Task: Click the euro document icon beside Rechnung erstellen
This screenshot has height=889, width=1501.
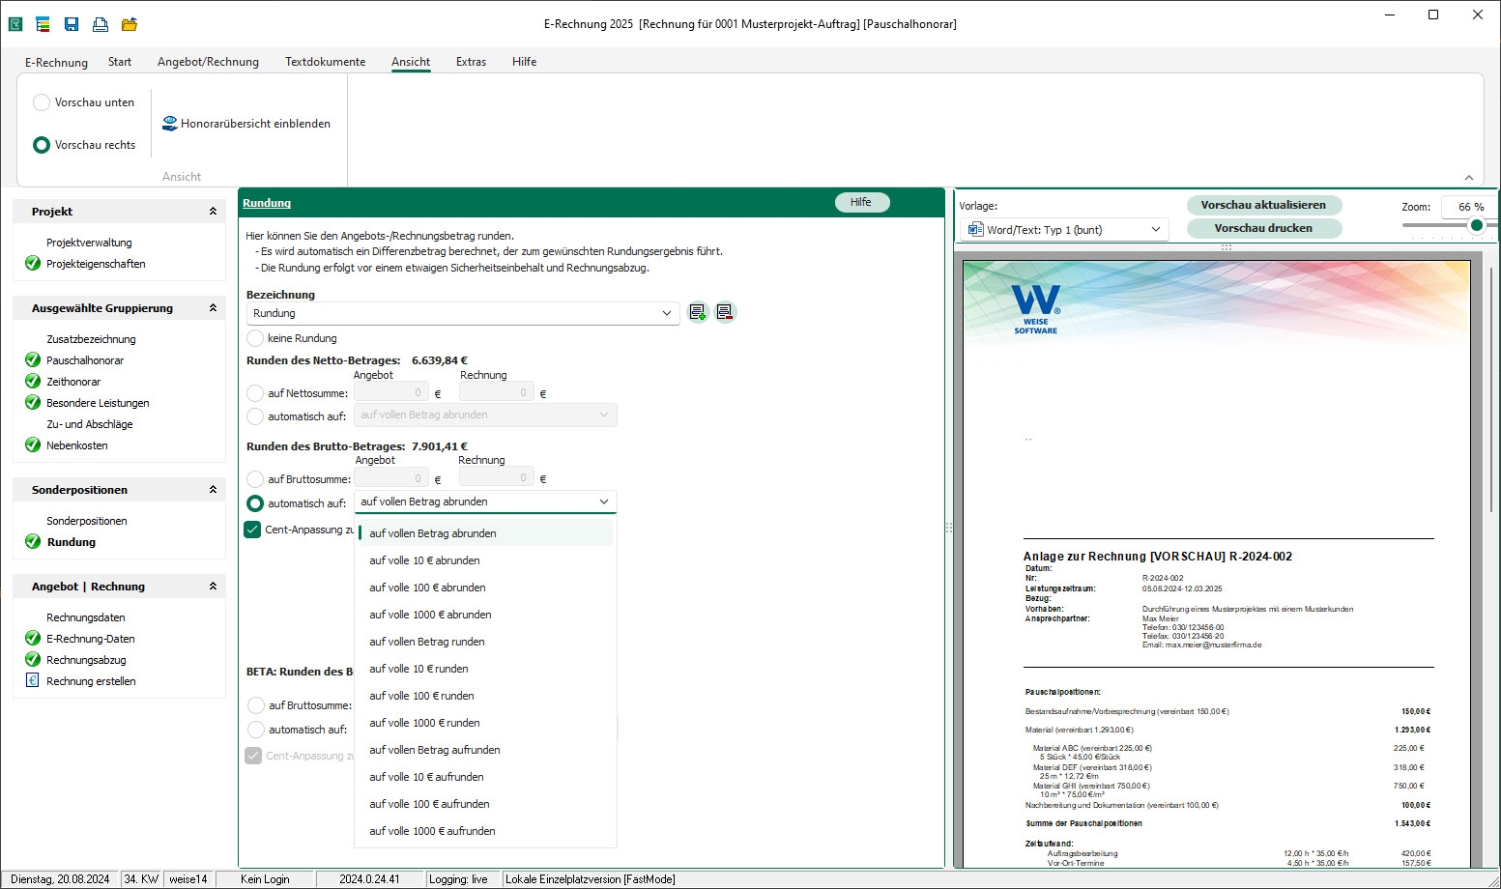Action: [33, 681]
